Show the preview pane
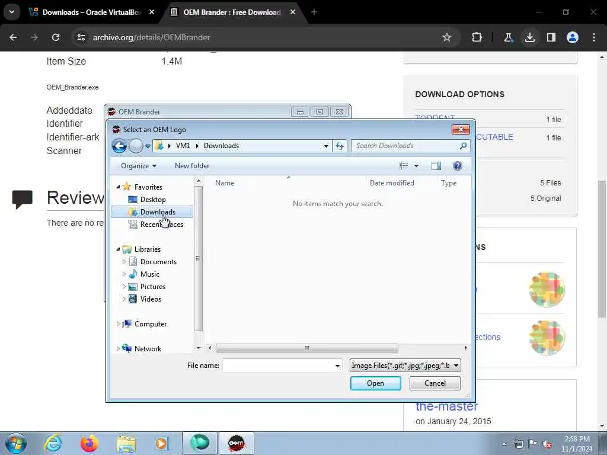 pyautogui.click(x=436, y=166)
